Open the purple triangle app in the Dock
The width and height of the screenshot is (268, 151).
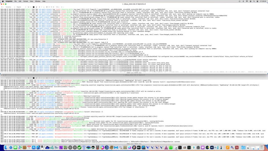[166, 148]
